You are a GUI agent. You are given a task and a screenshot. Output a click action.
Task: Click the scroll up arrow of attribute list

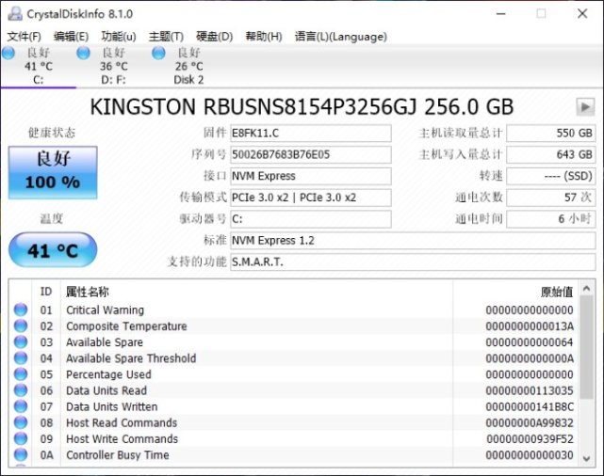586,289
